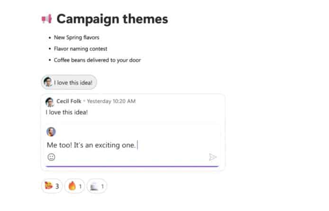The height and width of the screenshot is (211, 329).
Task: Click Cecil Folk's avatar in comment header
Action: (49, 102)
